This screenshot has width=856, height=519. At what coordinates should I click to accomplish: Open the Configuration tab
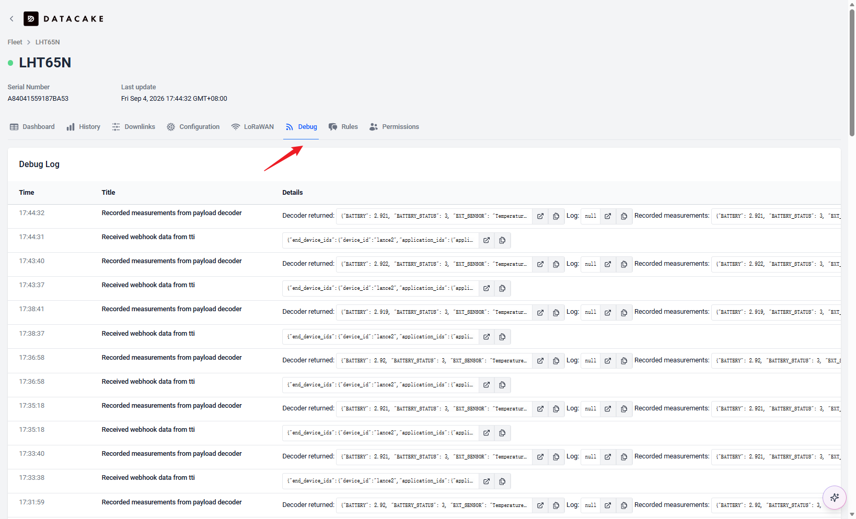193,127
